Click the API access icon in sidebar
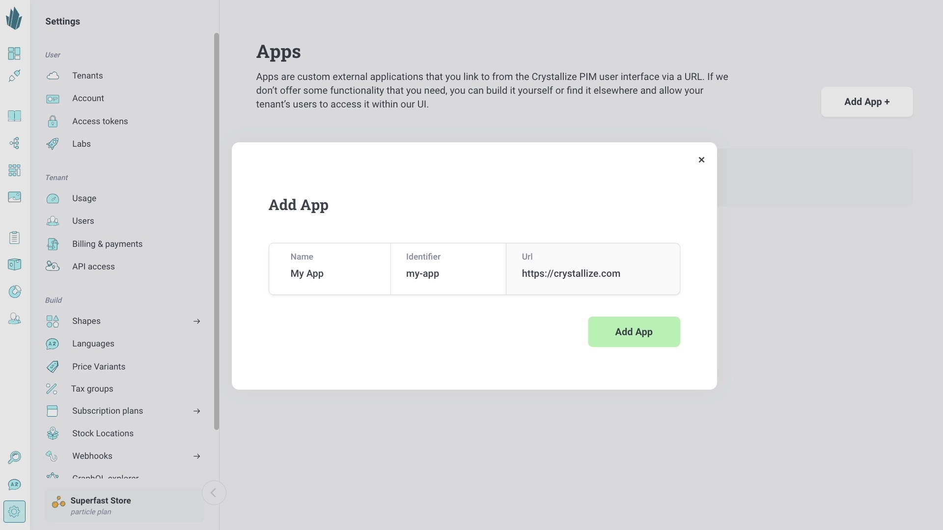Viewport: 943px width, 530px height. tap(53, 266)
